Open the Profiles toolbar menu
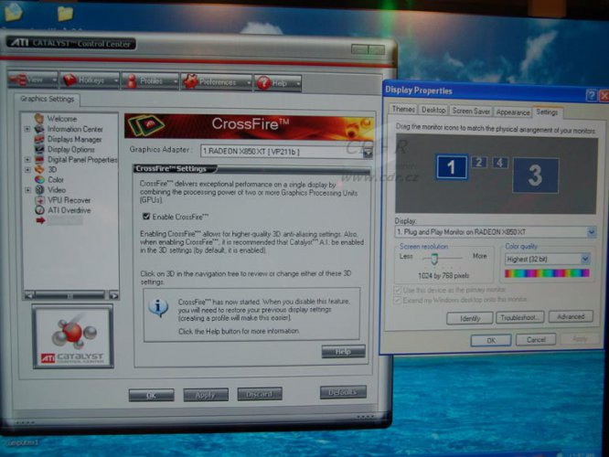 click(x=150, y=81)
